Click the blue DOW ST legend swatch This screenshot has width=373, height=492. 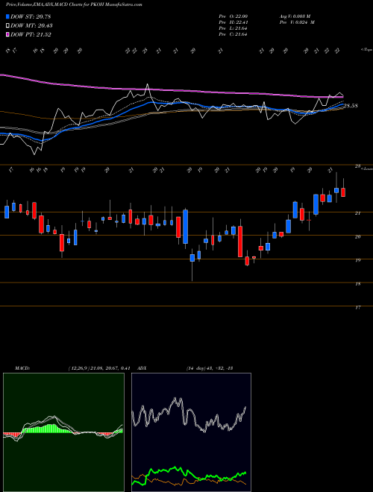pos(7,16)
